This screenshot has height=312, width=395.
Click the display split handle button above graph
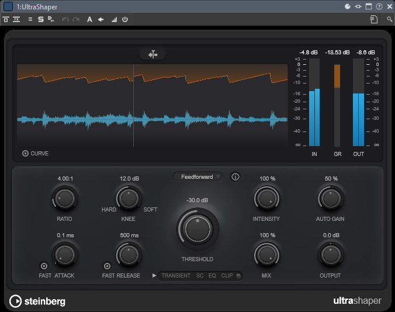pos(153,54)
